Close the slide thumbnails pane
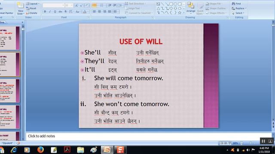This screenshot has width=275, height=154. point(22,22)
